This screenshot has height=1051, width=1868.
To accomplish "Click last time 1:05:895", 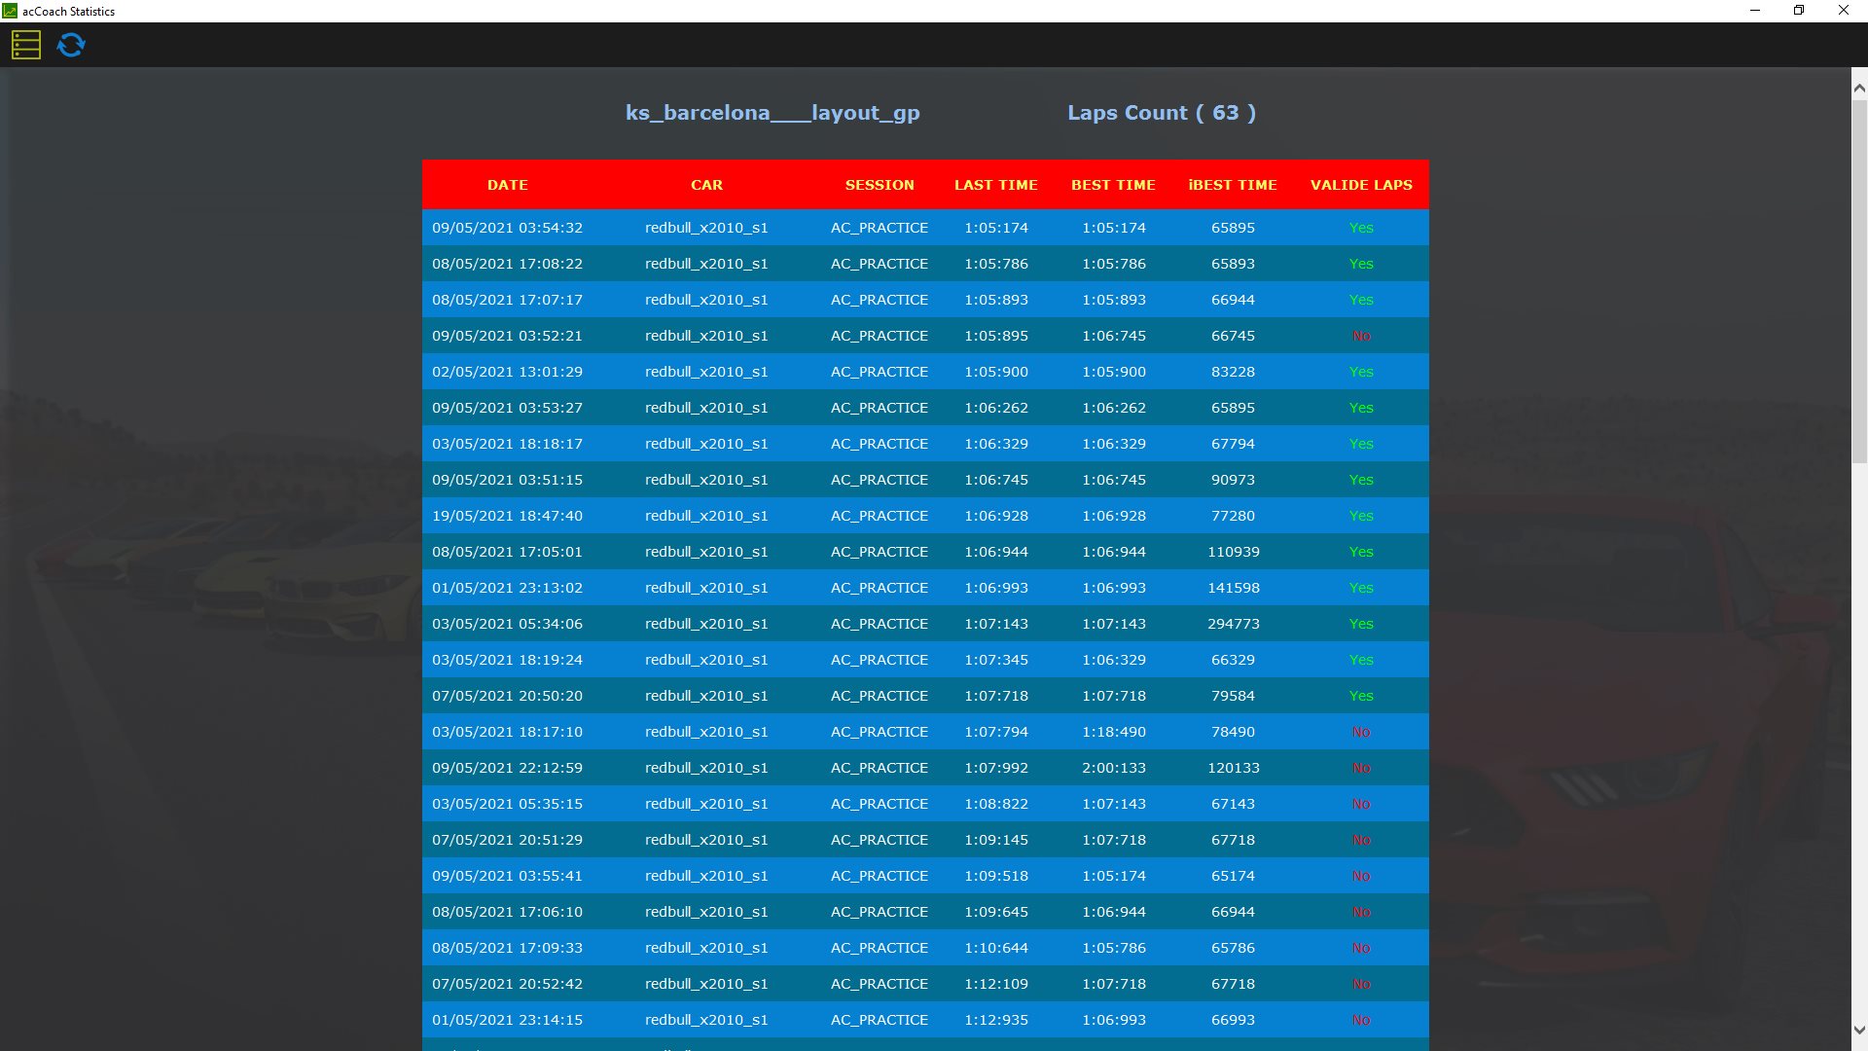I will [996, 336].
